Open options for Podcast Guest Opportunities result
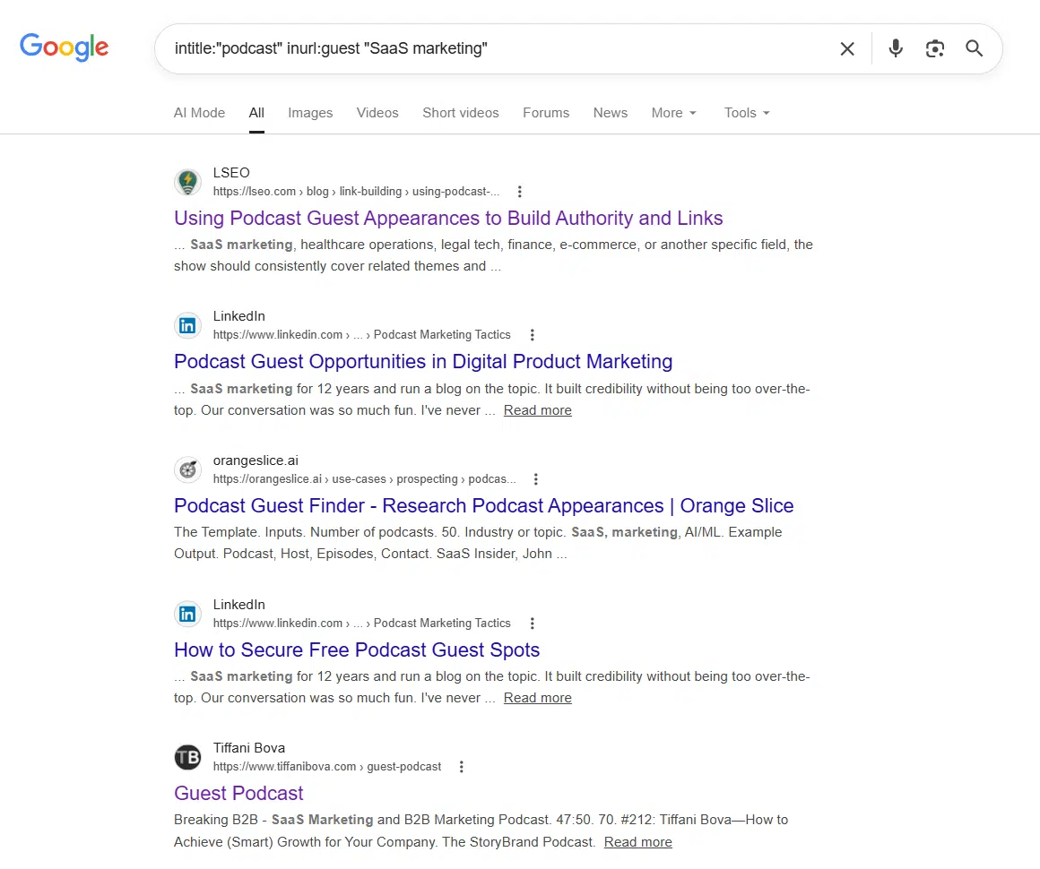Image resolution: width=1040 pixels, height=869 pixels. pos(532,335)
